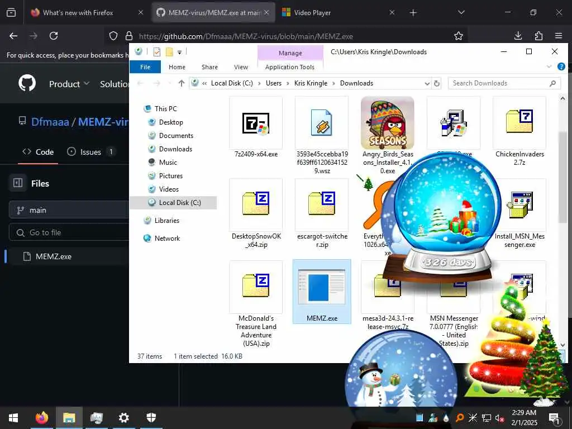This screenshot has width=572, height=429.
Task: Open the Dfmaaa owner link
Action: point(50,121)
